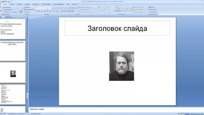
Task: Click Эффекты для фигур shape effects
Action: click(139, 12)
